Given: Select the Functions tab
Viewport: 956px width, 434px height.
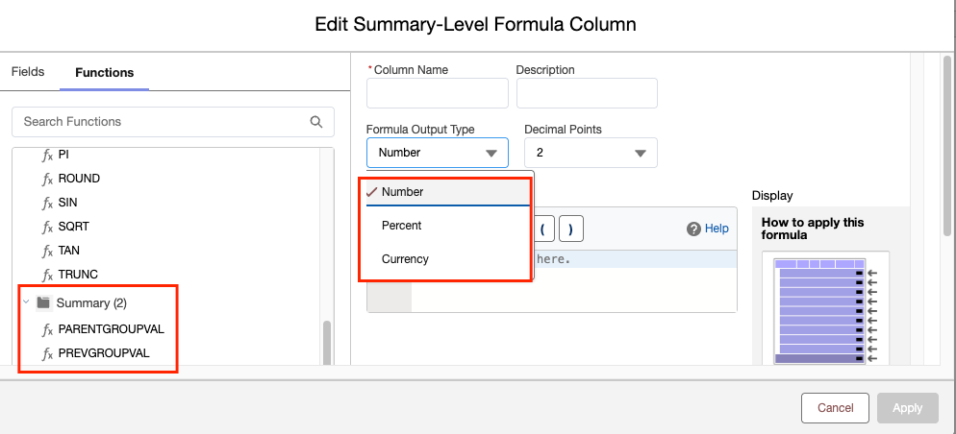Looking at the screenshot, I should pyautogui.click(x=104, y=72).
